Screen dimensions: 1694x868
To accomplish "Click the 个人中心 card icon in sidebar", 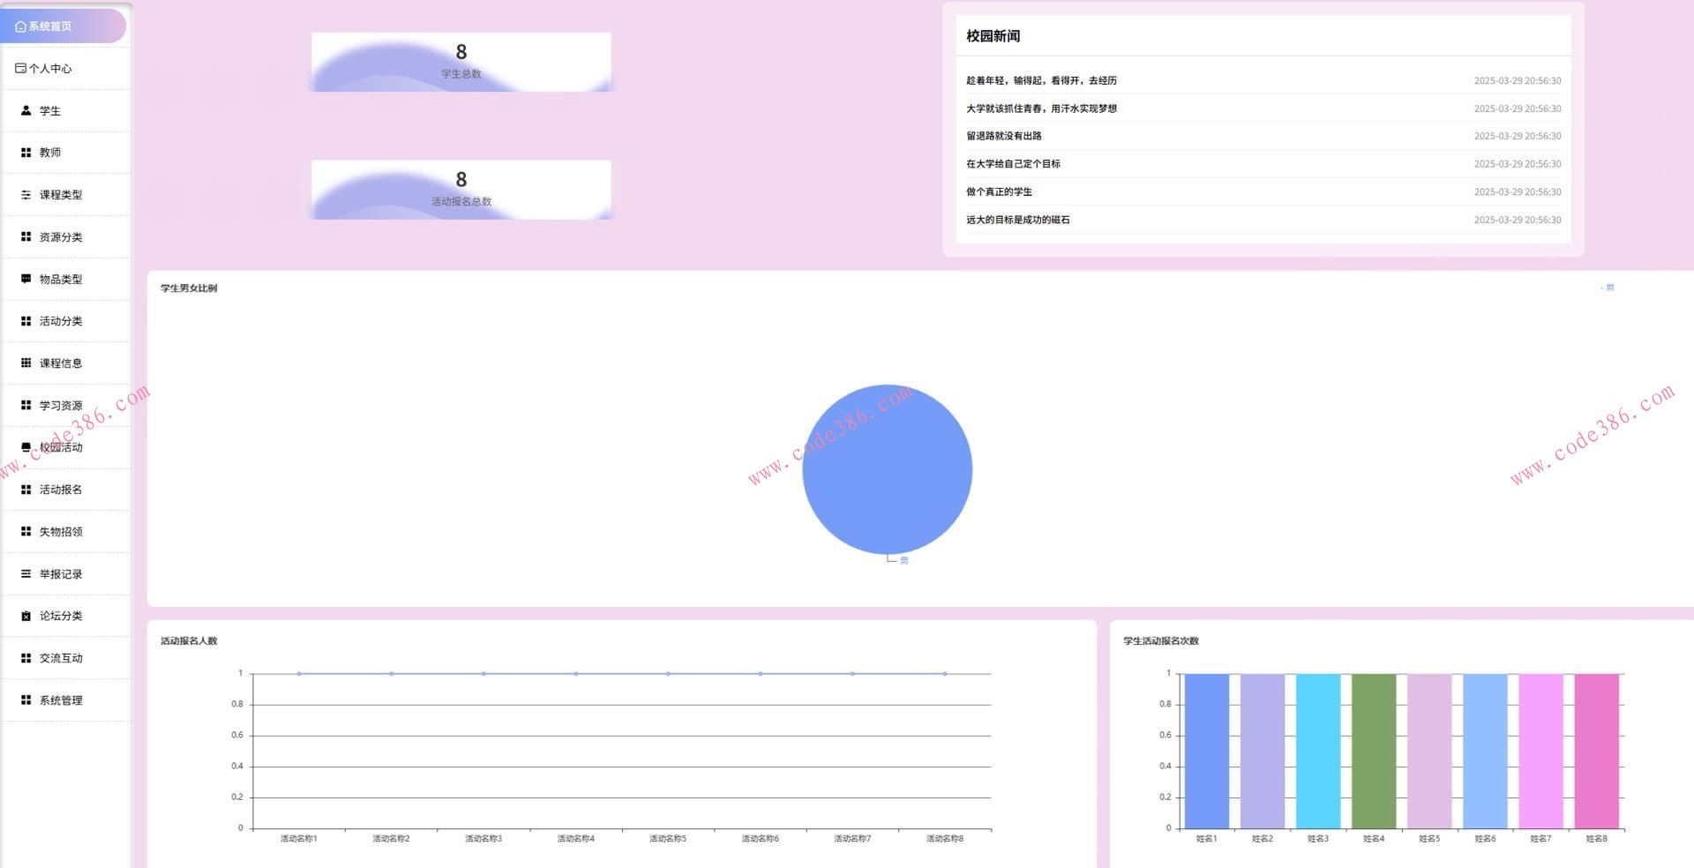I will (21, 68).
